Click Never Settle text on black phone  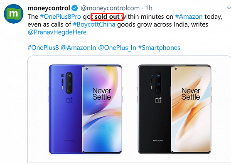(x=191, y=94)
